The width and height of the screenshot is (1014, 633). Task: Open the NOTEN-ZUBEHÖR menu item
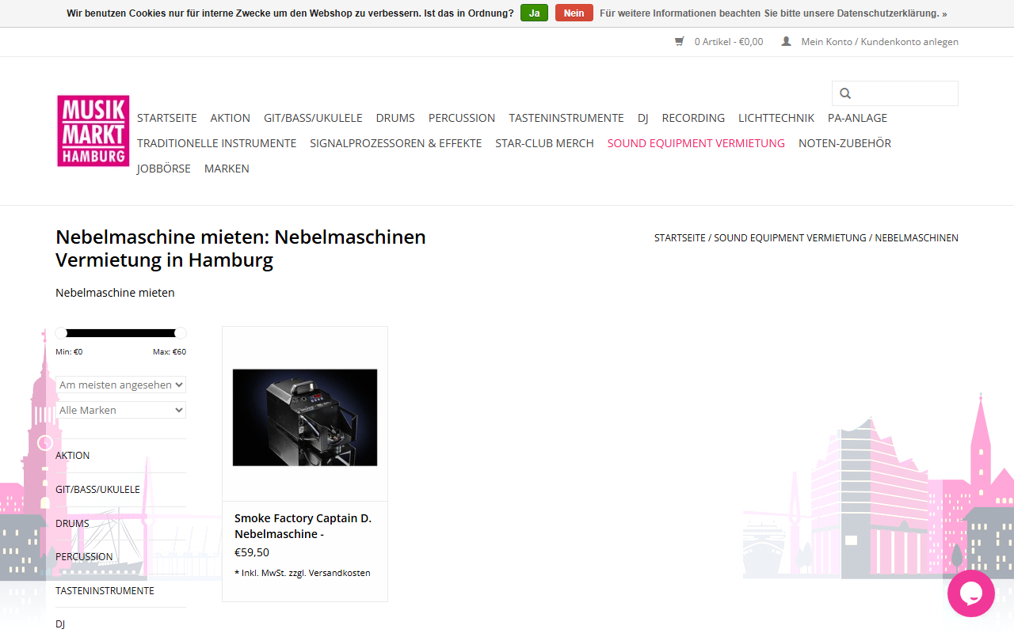point(844,143)
